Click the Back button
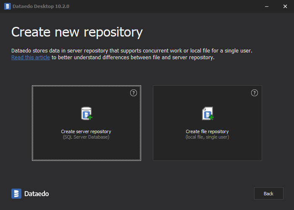The image size is (294, 210). coord(268,193)
